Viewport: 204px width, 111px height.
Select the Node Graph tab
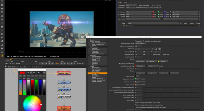coord(12,67)
